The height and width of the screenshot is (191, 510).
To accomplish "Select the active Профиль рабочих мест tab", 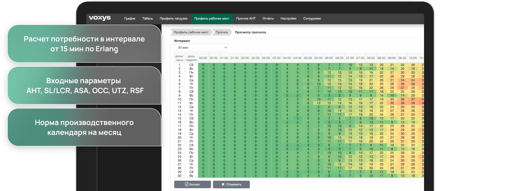I will tap(212, 18).
